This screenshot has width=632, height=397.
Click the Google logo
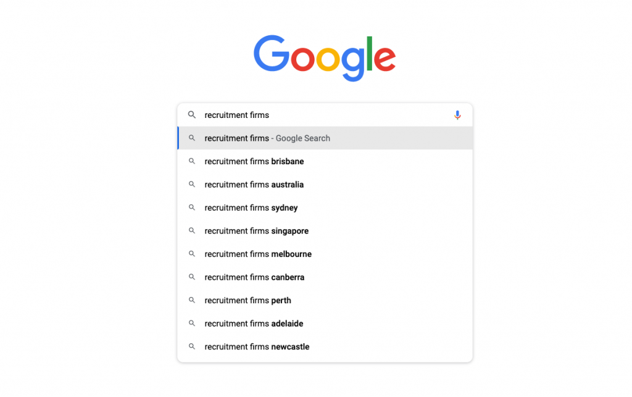click(325, 58)
